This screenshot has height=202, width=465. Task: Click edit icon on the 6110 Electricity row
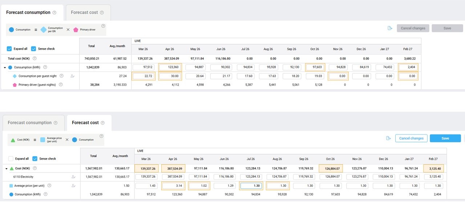tap(73, 177)
